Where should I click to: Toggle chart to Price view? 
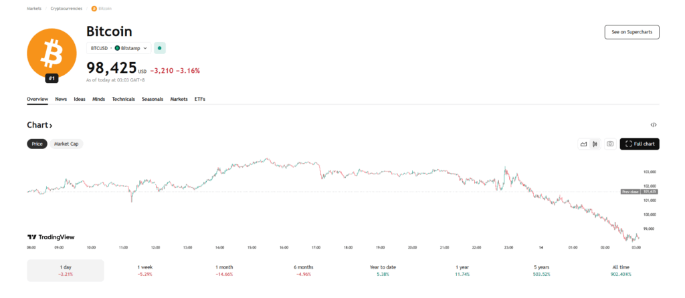tap(37, 144)
